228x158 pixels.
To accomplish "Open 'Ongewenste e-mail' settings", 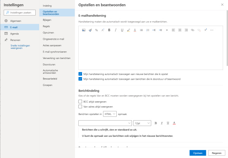I will tap(57, 39).
